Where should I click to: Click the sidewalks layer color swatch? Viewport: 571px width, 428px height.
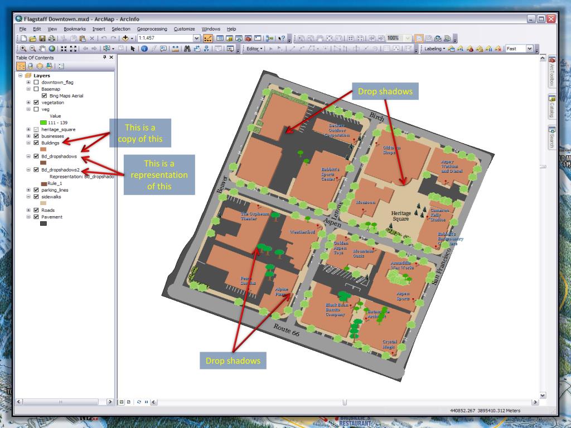tap(43, 203)
